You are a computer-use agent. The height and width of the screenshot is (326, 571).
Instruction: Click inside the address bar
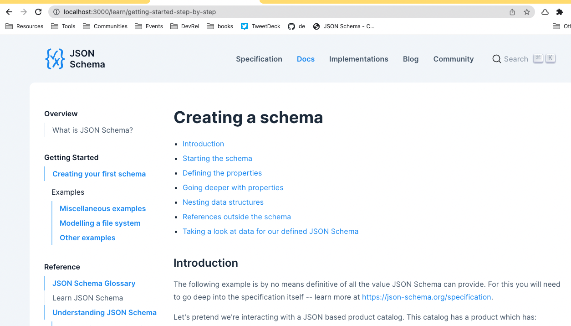(x=182, y=12)
